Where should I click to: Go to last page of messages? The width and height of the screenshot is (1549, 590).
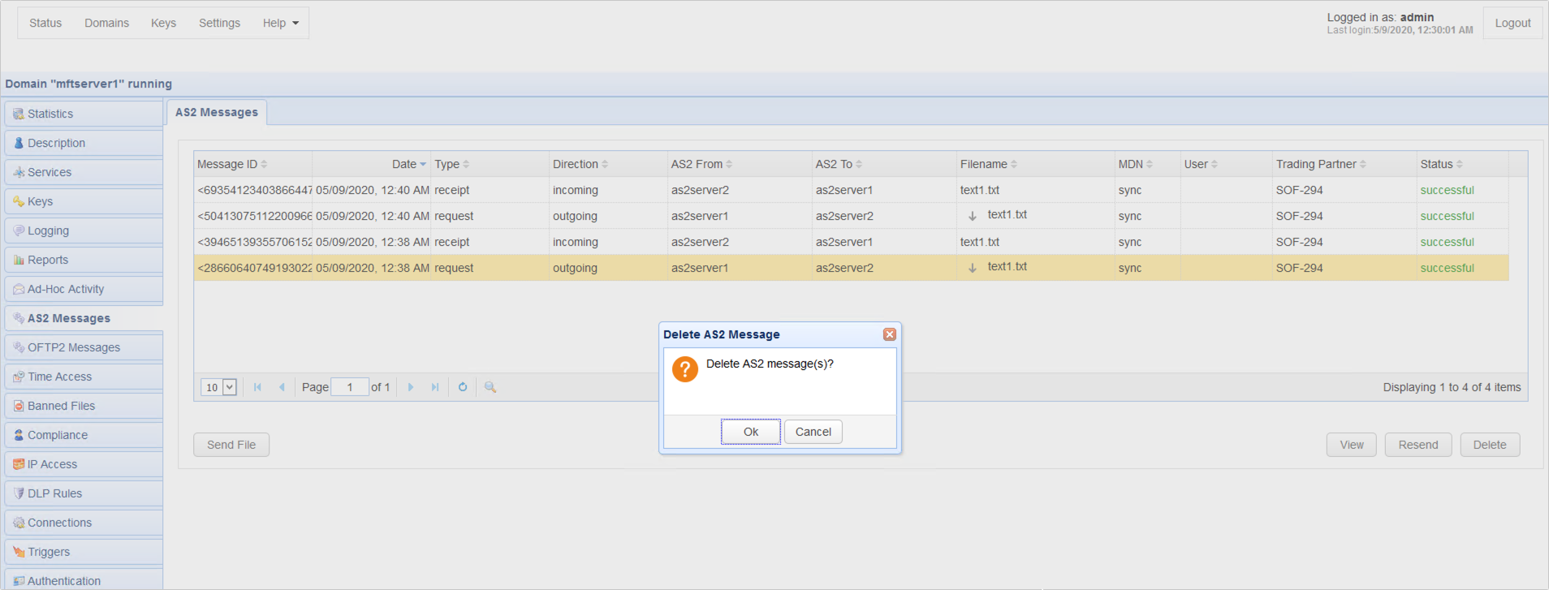click(435, 387)
